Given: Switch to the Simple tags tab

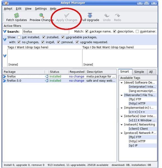Looking at the screenshot, I should [x=139, y=72].
